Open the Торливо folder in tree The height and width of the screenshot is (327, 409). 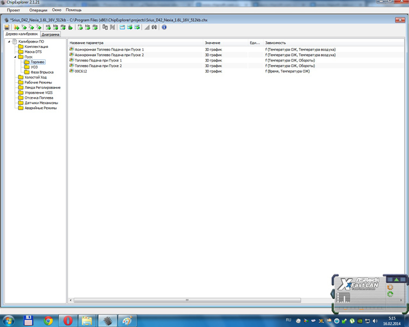pyautogui.click(x=37, y=62)
